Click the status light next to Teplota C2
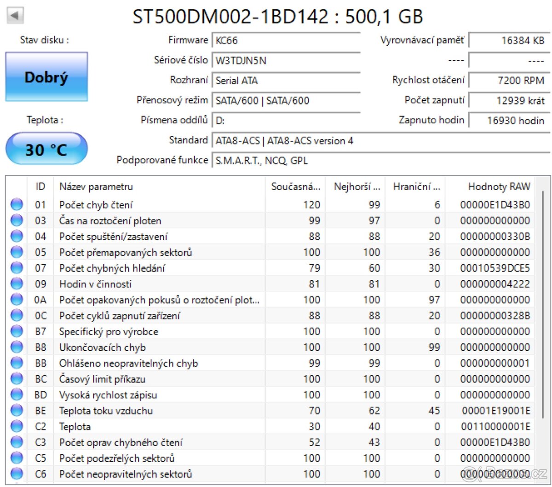The image size is (552, 487). 16,426
